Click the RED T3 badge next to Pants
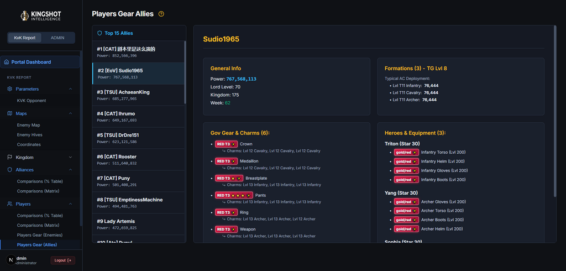 tap(234, 195)
